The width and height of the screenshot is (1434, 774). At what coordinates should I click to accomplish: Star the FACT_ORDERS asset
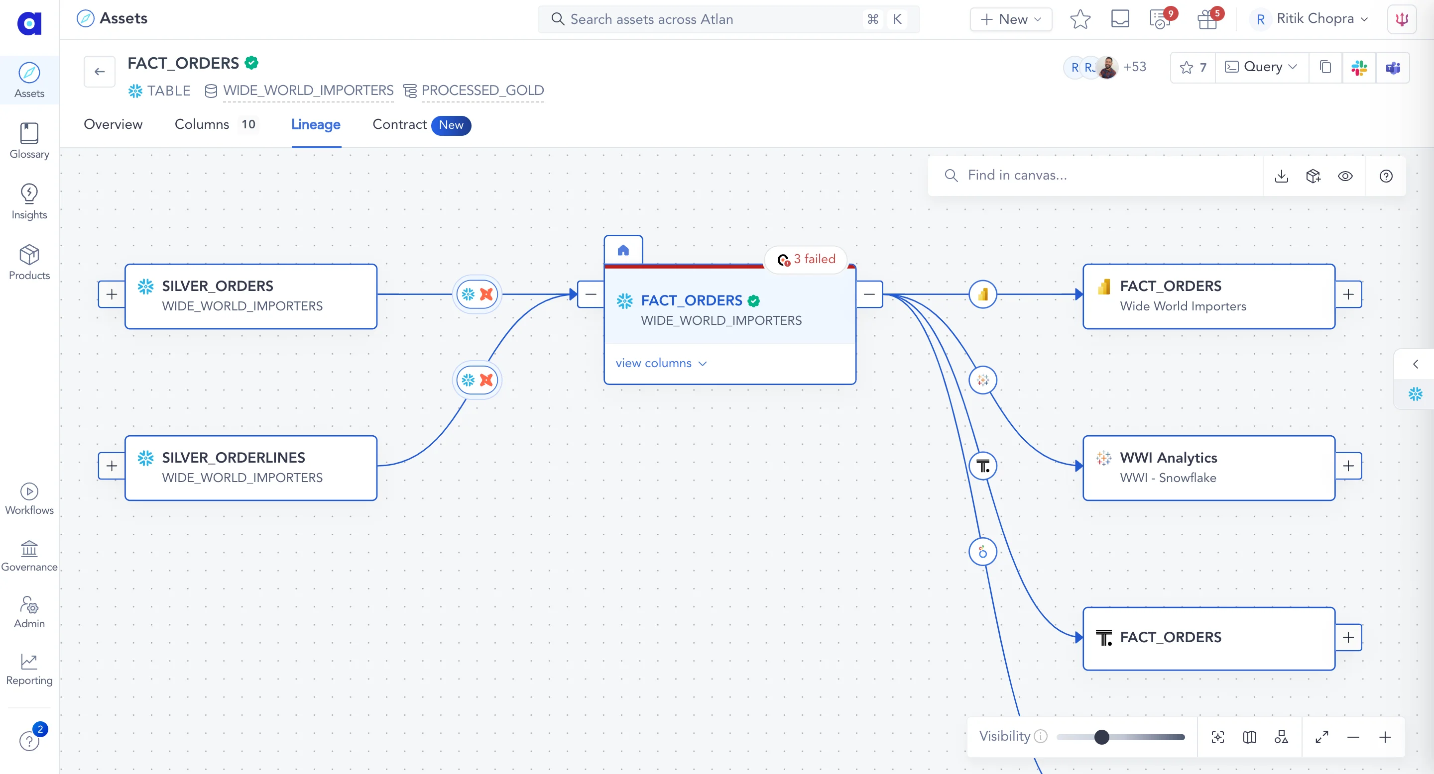click(x=1193, y=68)
